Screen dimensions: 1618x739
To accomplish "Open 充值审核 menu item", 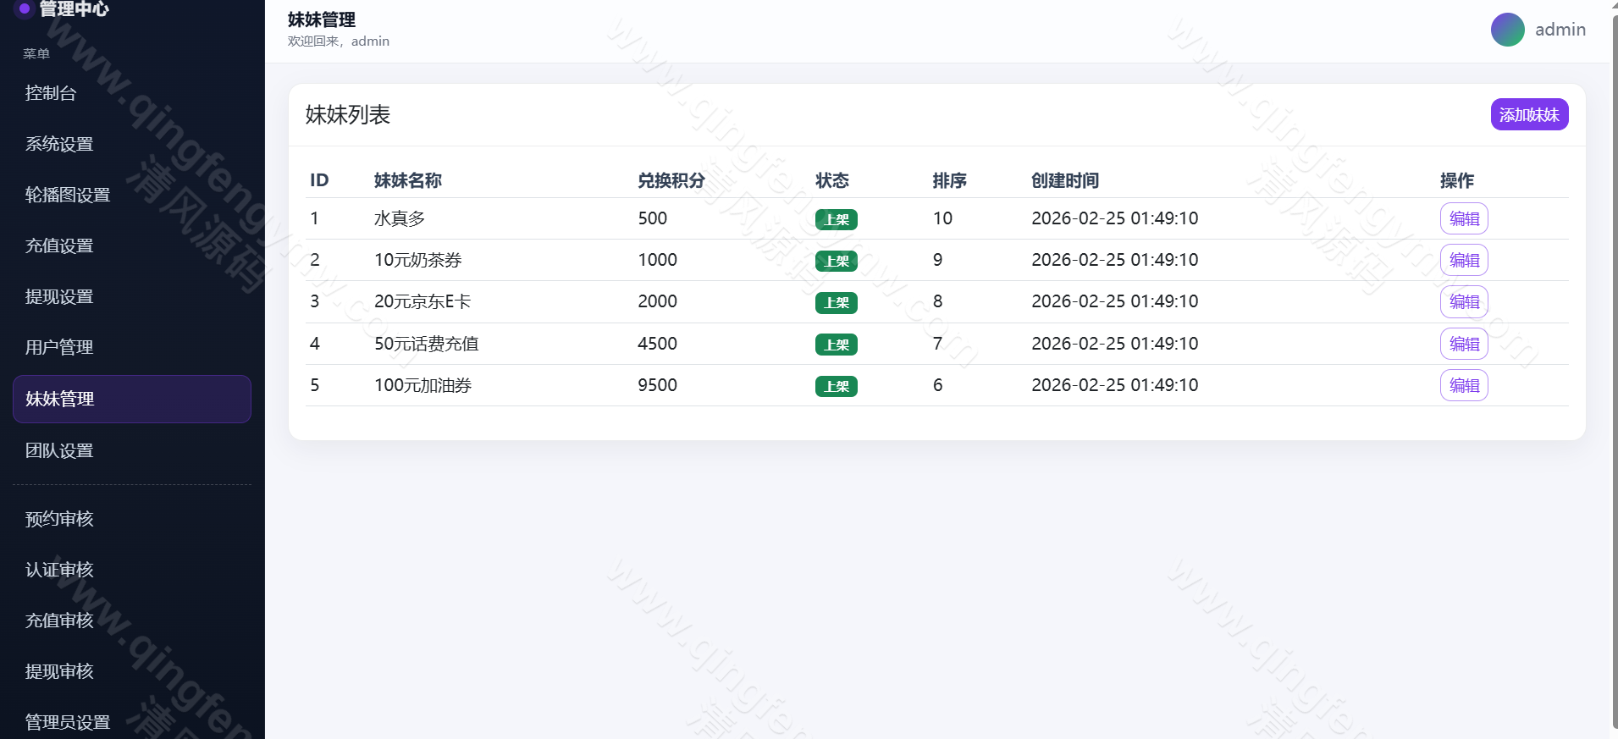I will [132, 620].
